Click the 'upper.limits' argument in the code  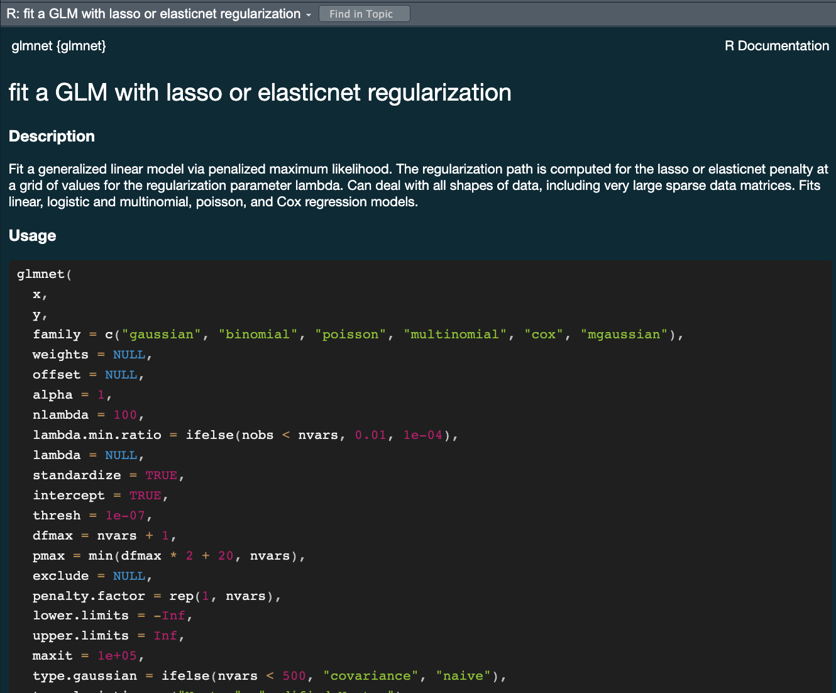click(80, 636)
